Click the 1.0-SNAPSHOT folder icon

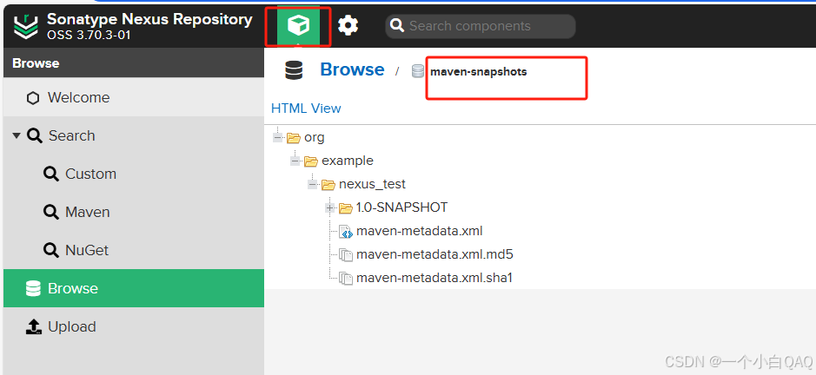pos(346,208)
